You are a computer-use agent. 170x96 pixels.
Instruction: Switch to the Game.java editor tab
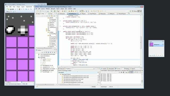62,14
